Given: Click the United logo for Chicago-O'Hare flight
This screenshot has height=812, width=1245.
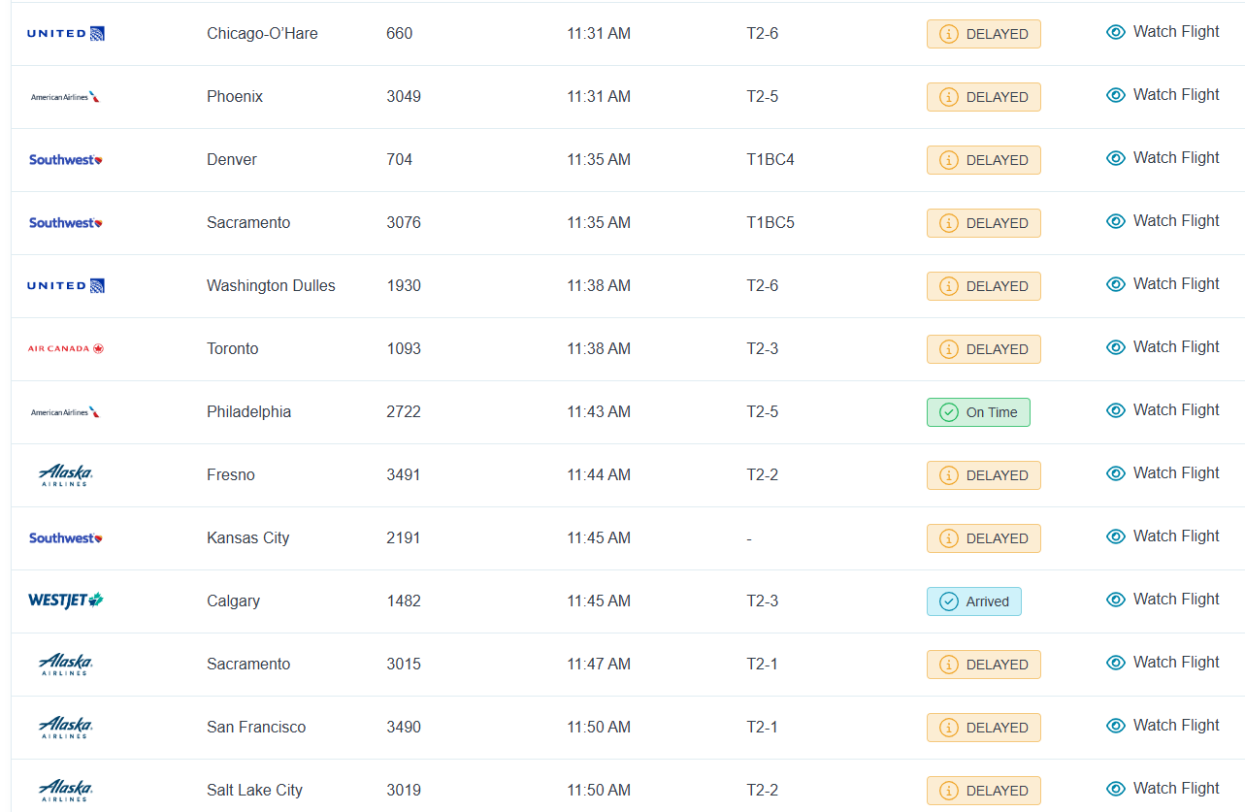Looking at the screenshot, I should [66, 34].
